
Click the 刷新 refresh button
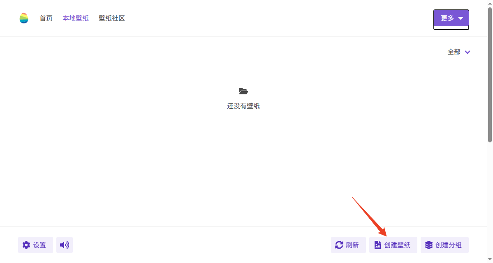[x=348, y=245]
